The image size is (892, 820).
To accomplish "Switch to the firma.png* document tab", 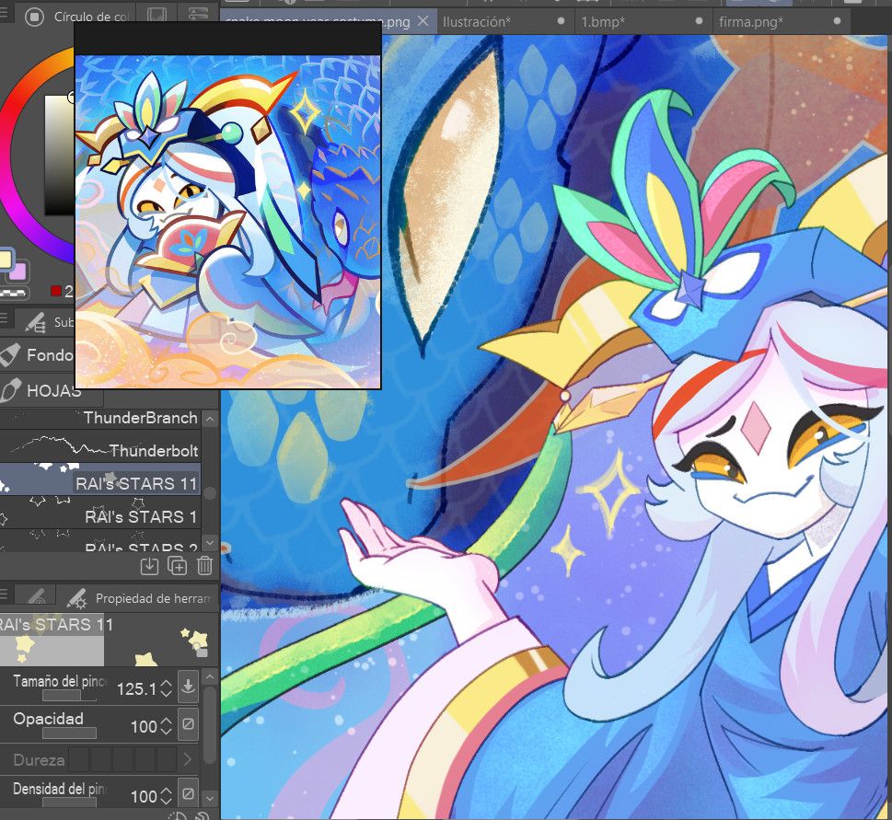I will [781, 22].
